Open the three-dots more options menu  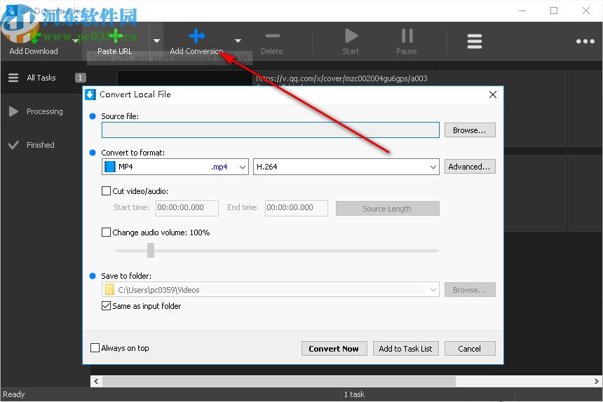585,41
